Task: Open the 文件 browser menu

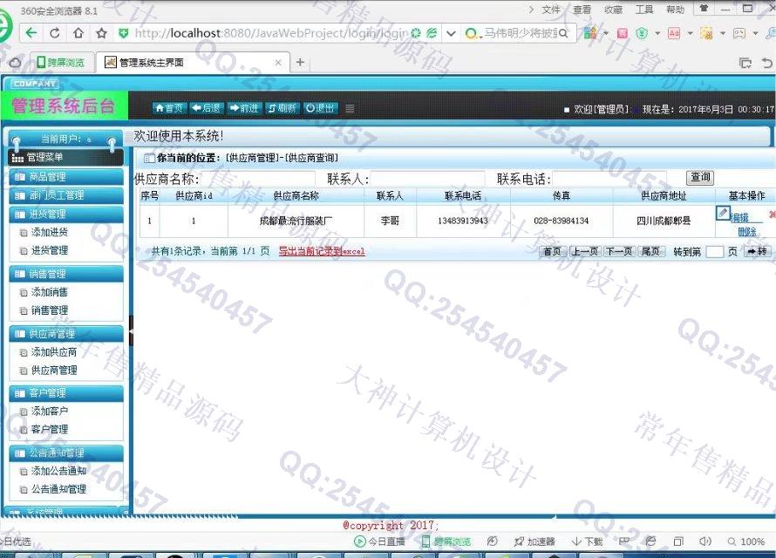Action: (x=551, y=10)
